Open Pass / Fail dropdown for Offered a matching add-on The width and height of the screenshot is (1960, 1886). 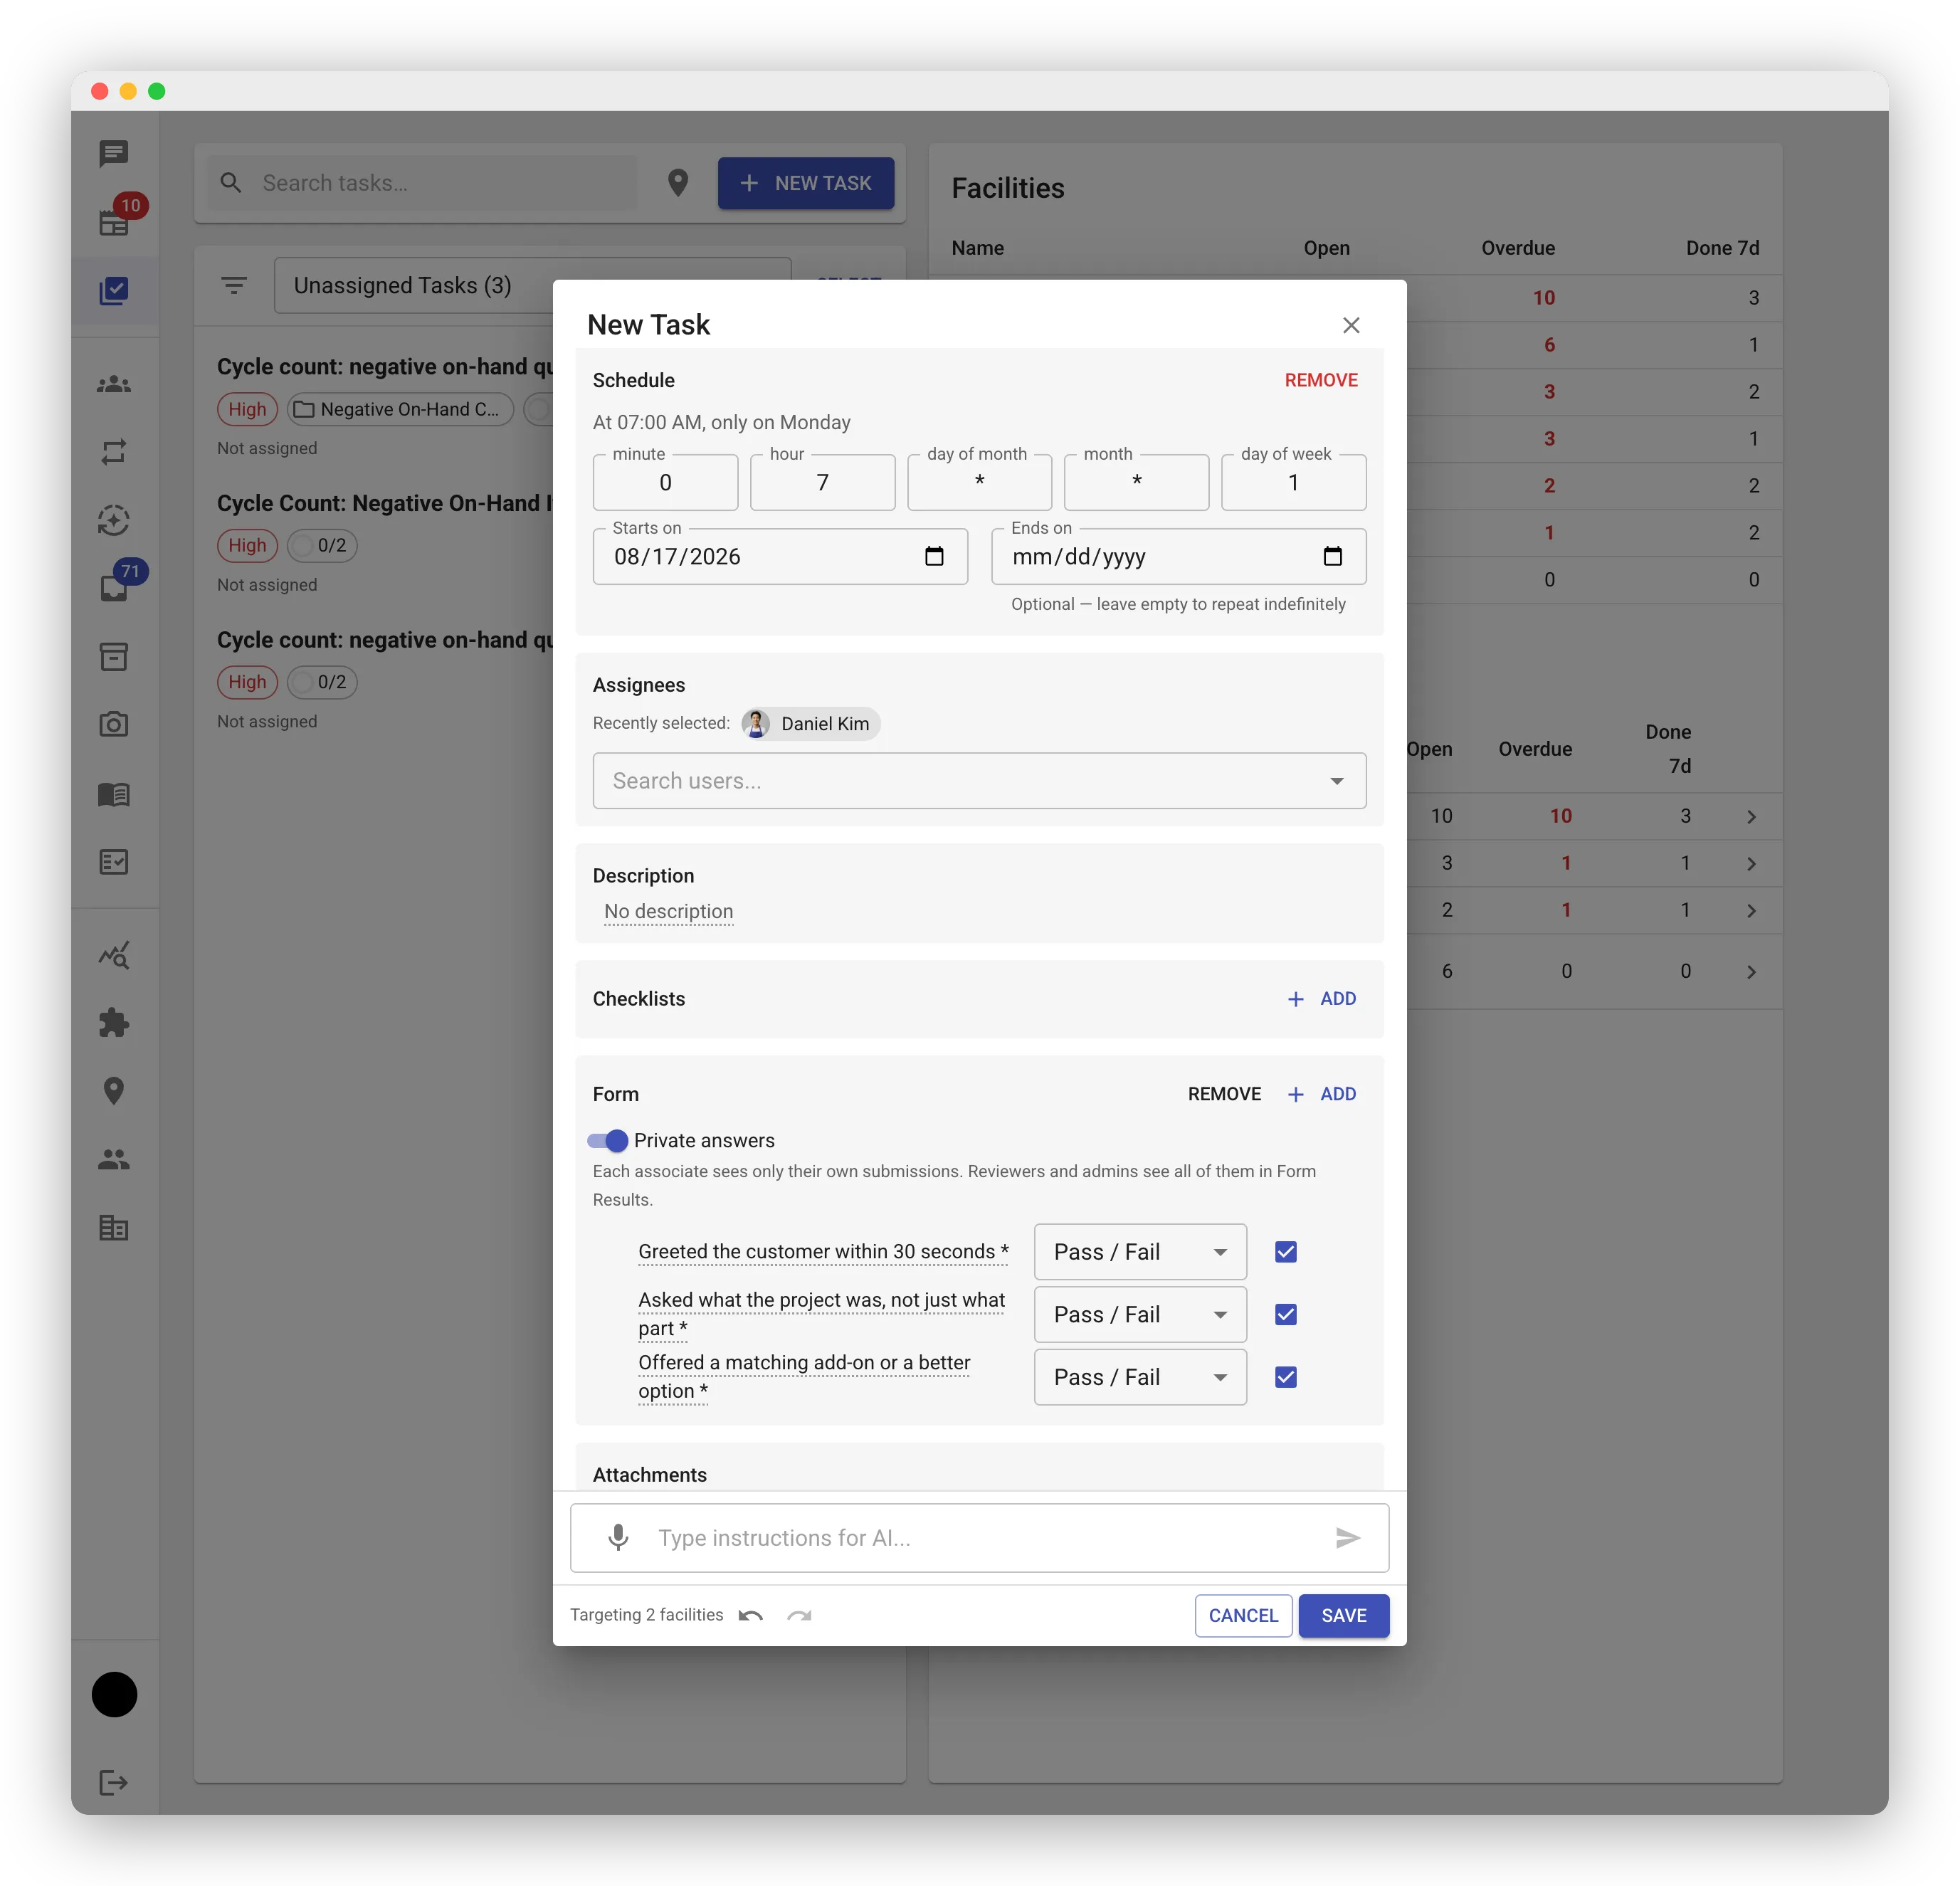[x=1140, y=1377]
